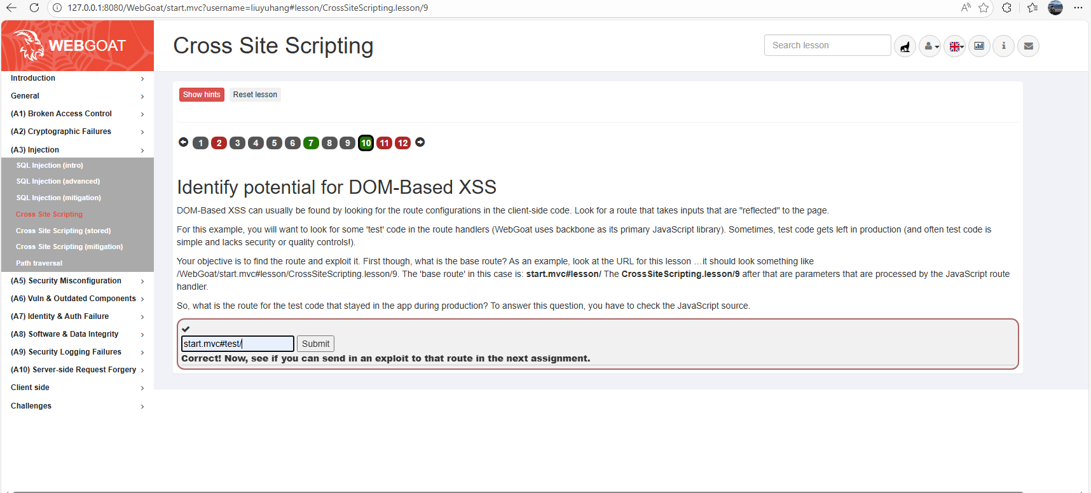Click the Search lesson field

827,45
